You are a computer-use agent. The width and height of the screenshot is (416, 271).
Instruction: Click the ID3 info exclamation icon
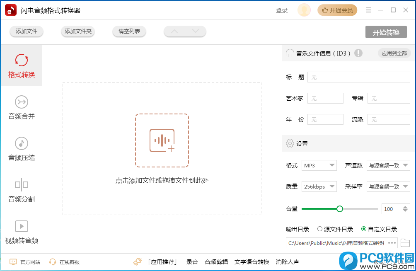click(x=358, y=53)
